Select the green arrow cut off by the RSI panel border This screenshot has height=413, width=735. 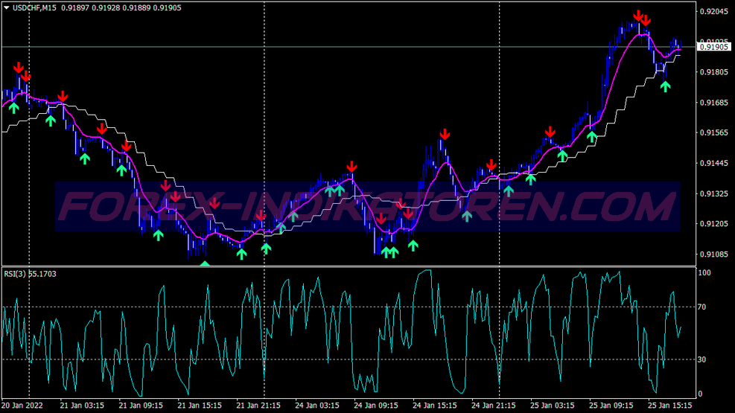click(205, 263)
